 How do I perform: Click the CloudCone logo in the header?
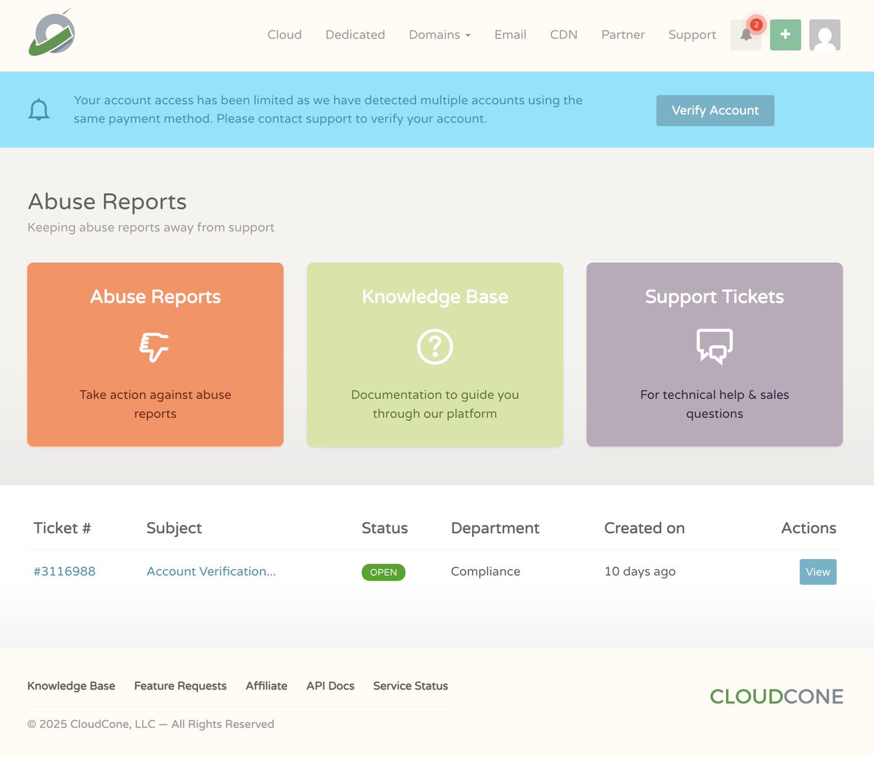pos(52,33)
